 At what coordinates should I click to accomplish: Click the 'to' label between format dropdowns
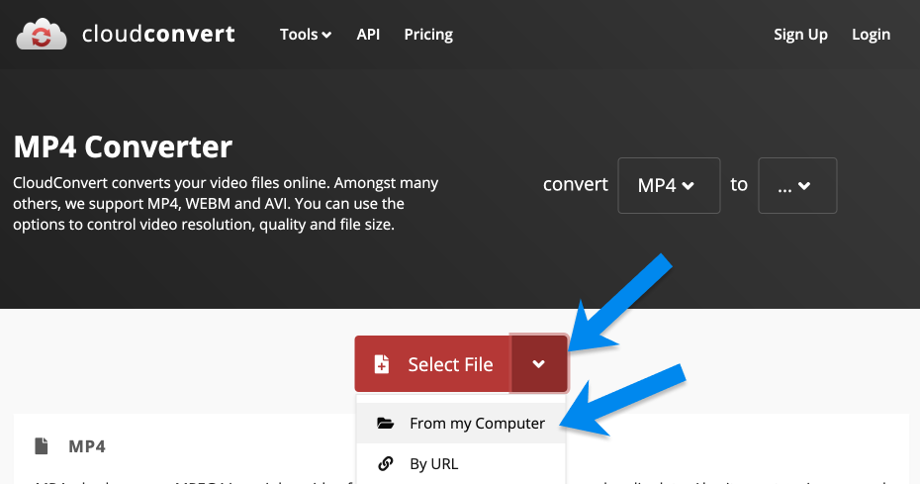click(x=739, y=184)
